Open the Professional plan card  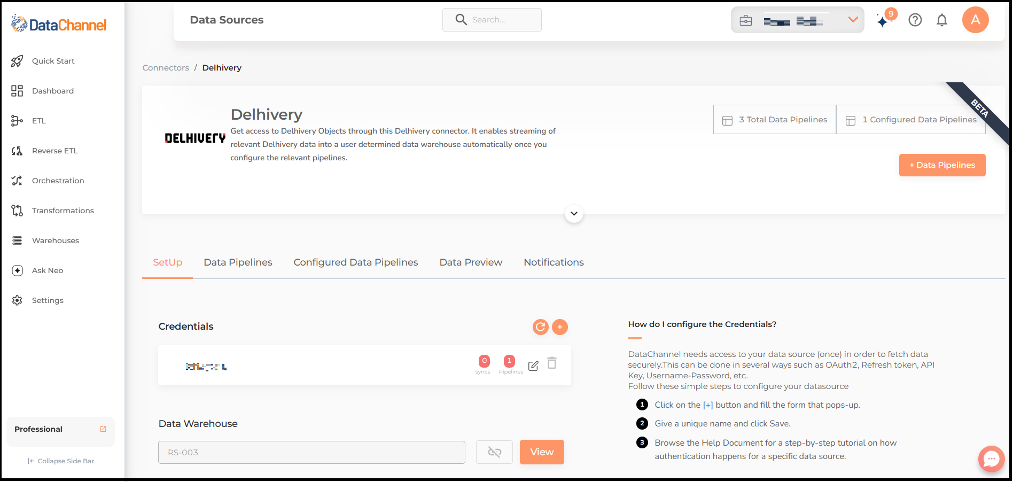[x=60, y=432]
